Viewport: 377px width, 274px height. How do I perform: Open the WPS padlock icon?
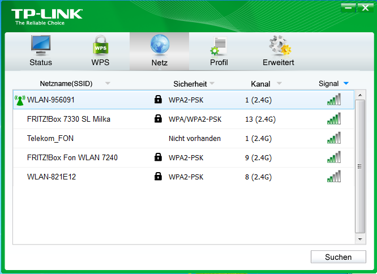click(x=101, y=45)
